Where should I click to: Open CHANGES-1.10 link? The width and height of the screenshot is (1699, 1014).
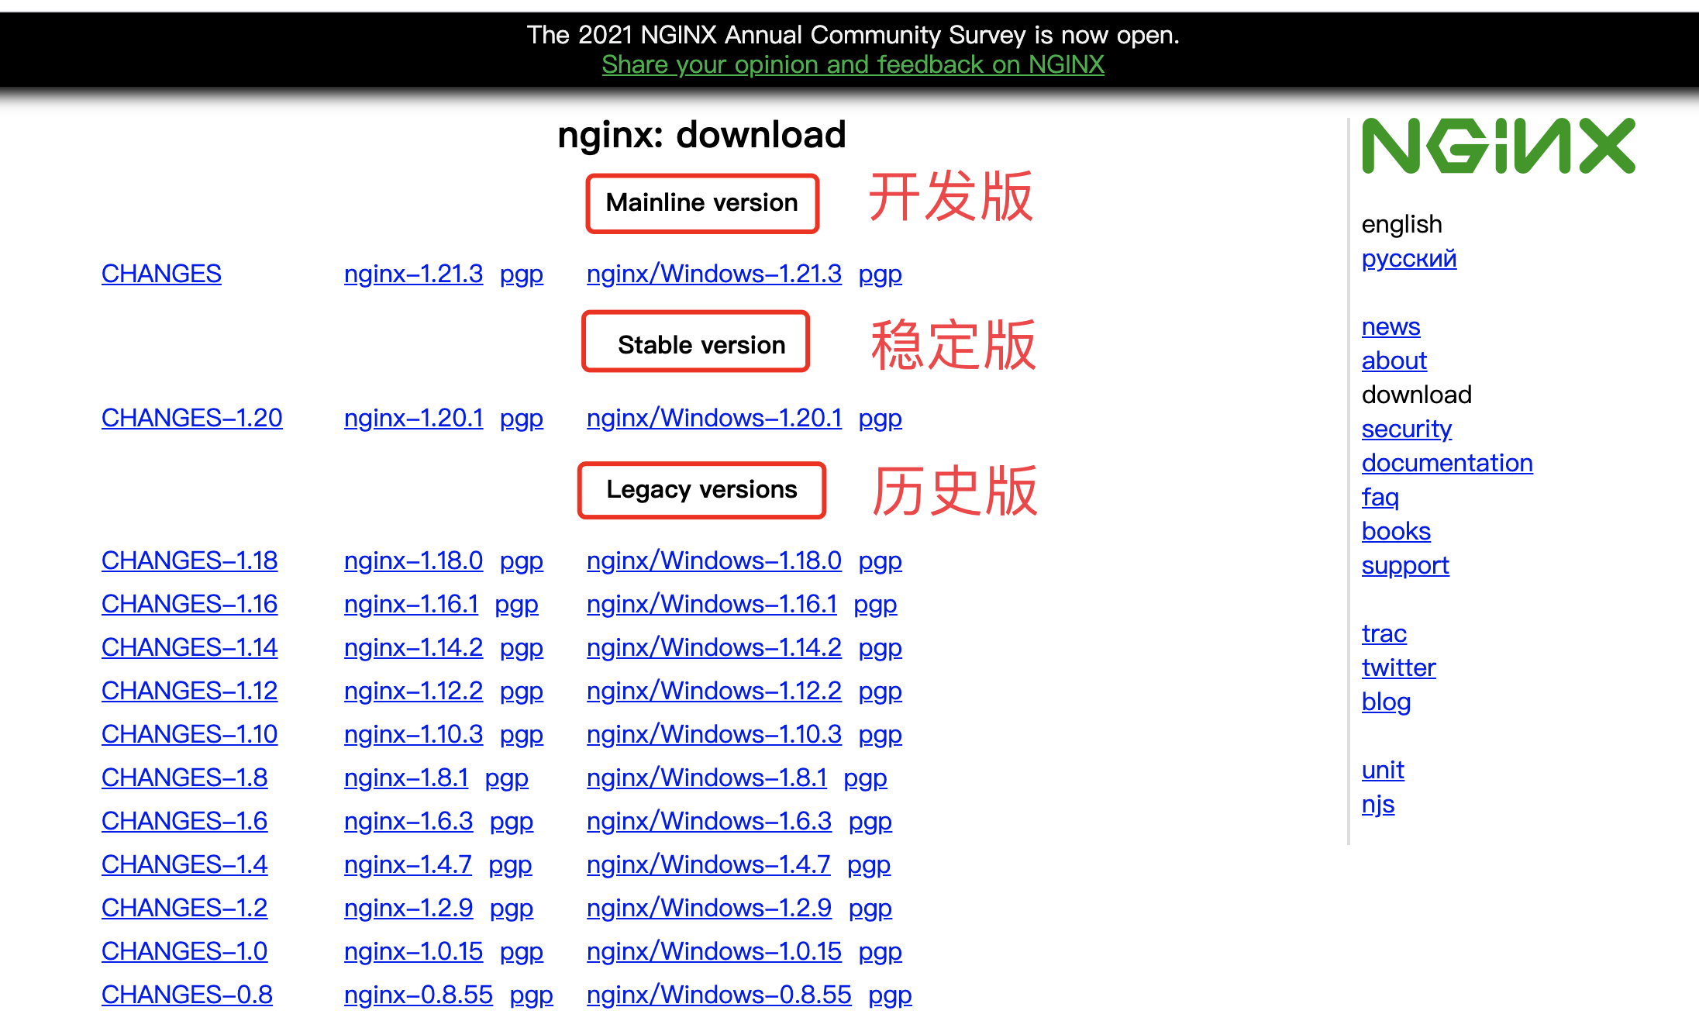click(189, 734)
